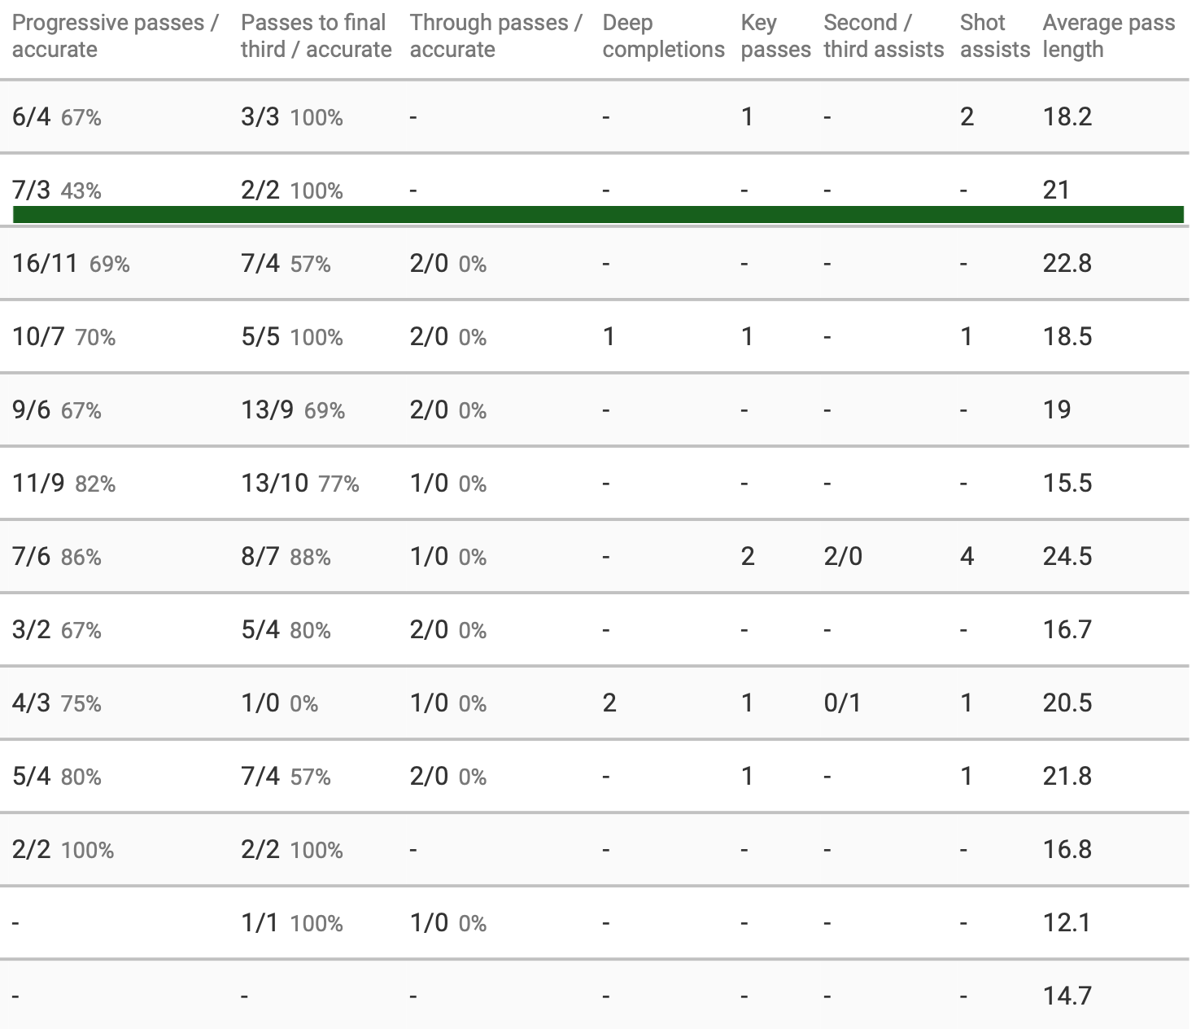The width and height of the screenshot is (1196, 1029).
Task: Select the 24.5 average pass length value
Action: point(1067,557)
